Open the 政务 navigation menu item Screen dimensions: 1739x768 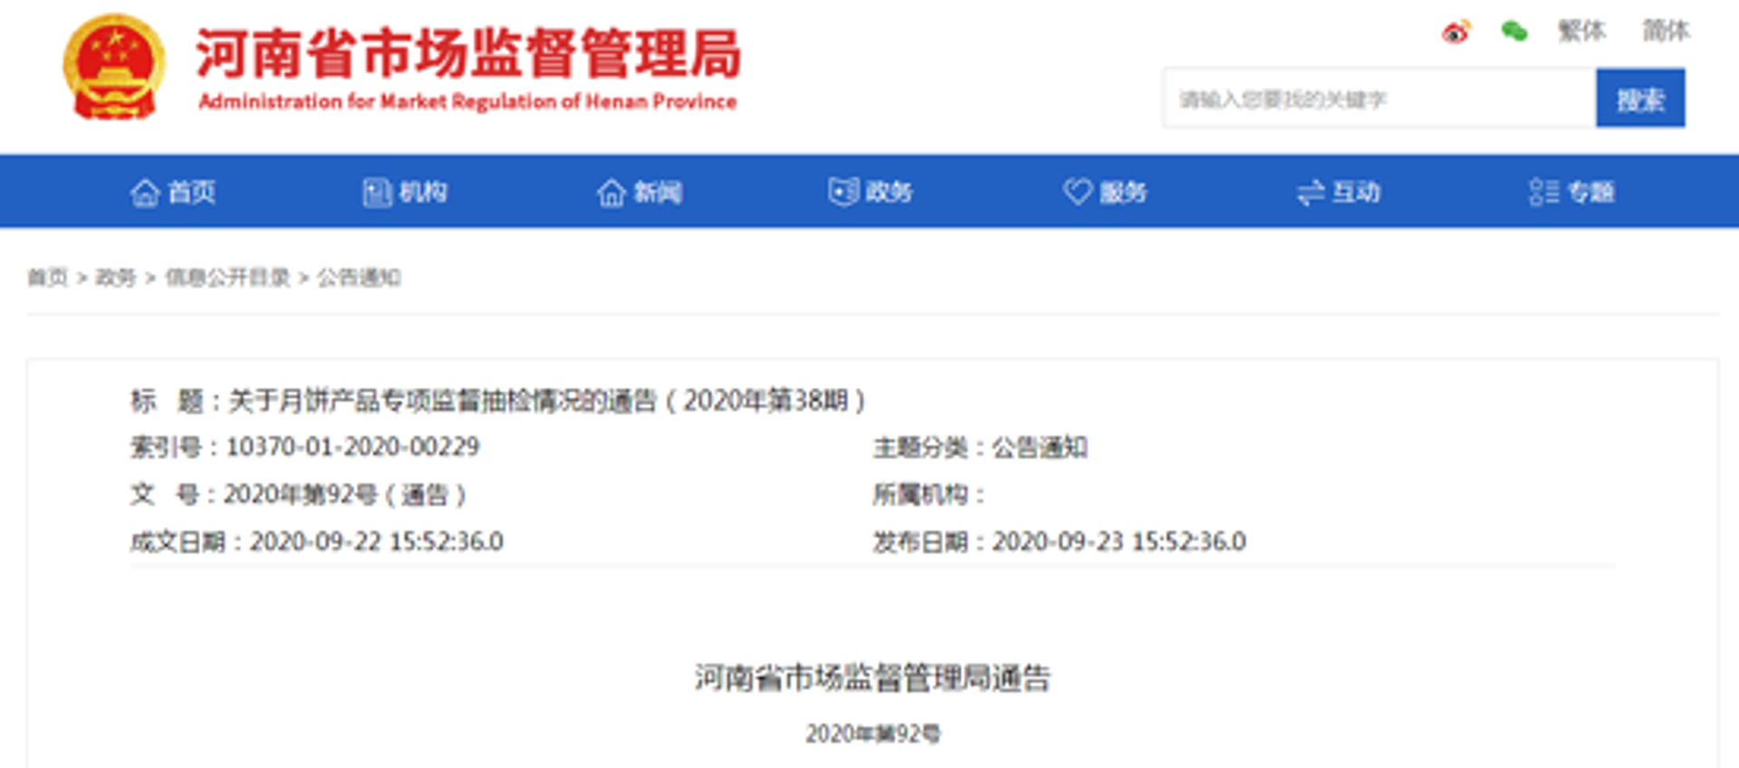click(871, 192)
